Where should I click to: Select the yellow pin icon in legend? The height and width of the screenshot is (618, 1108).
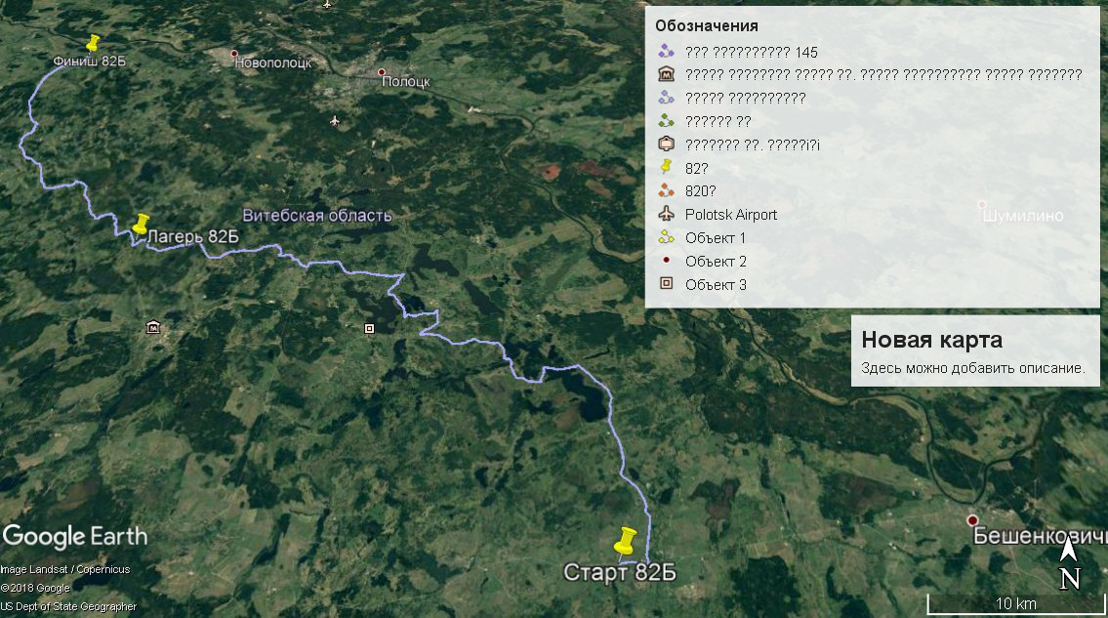[667, 168]
